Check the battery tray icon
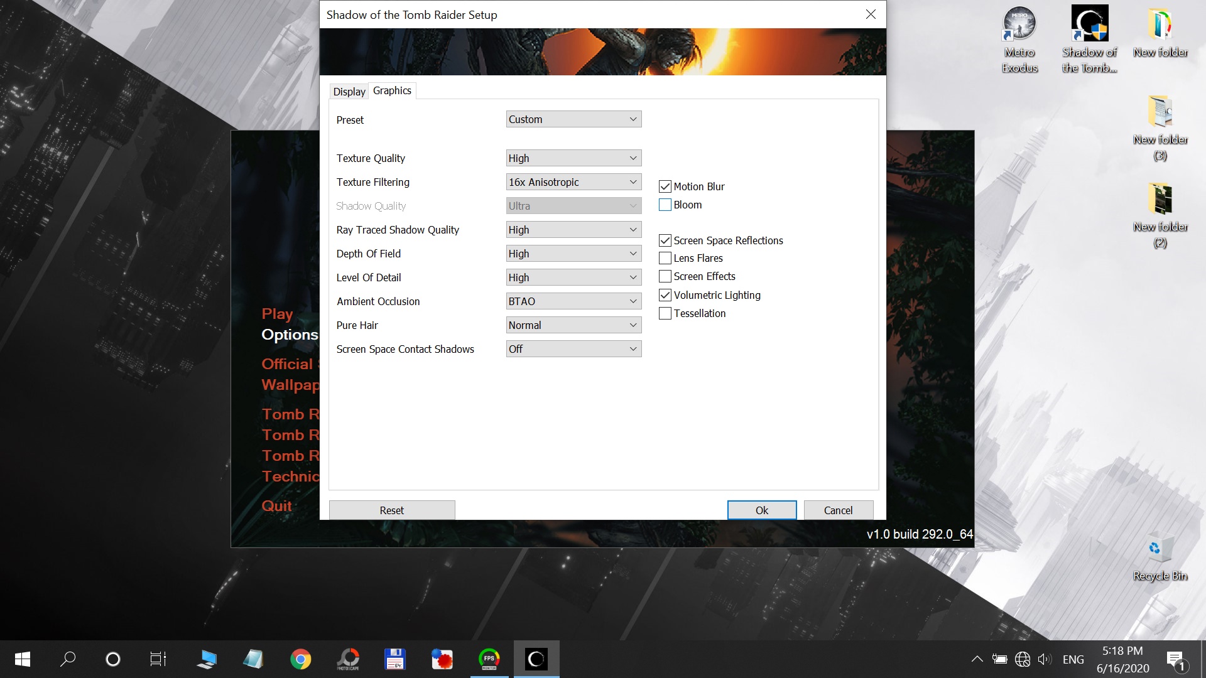 [x=999, y=659]
